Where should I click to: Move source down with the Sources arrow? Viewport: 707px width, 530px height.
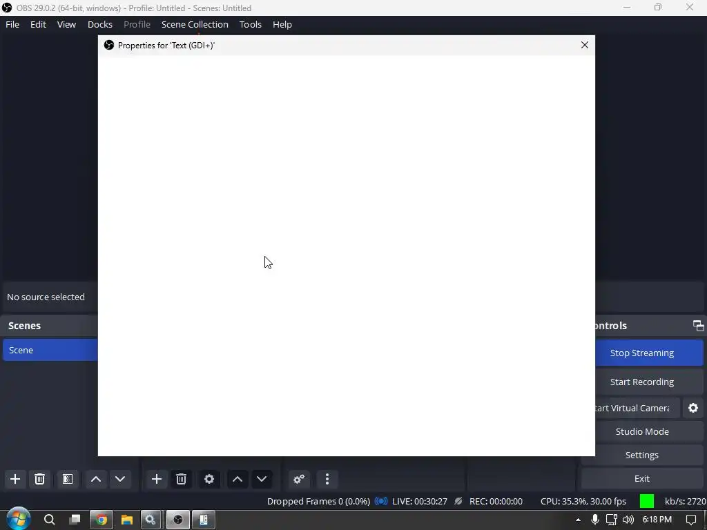point(262,479)
